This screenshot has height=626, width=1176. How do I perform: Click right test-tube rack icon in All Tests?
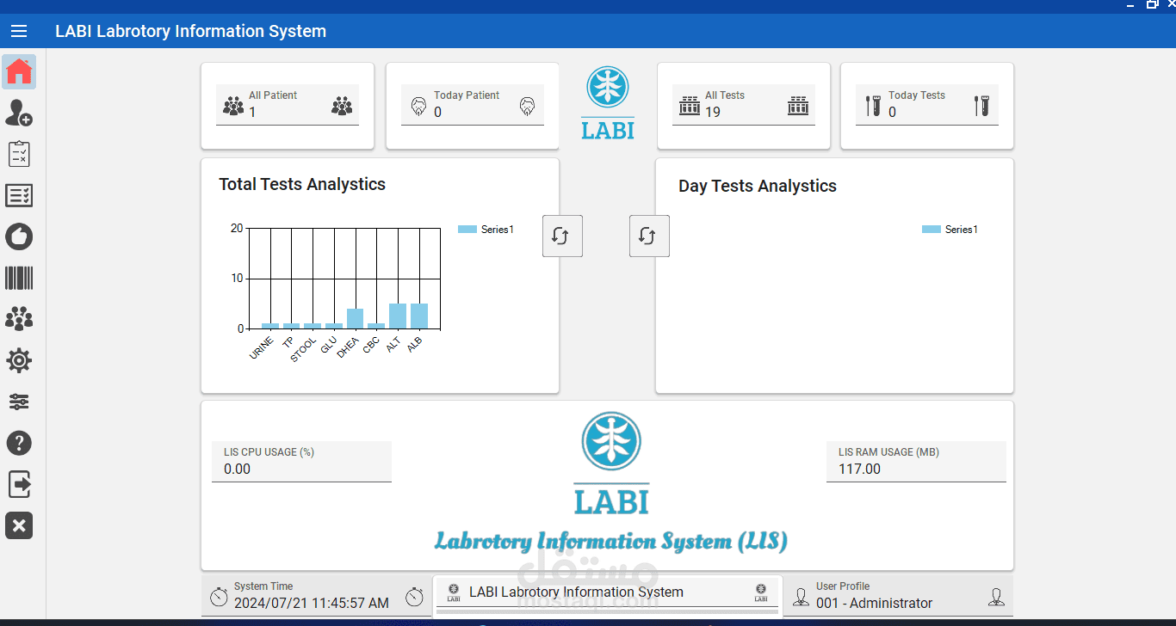tap(798, 106)
